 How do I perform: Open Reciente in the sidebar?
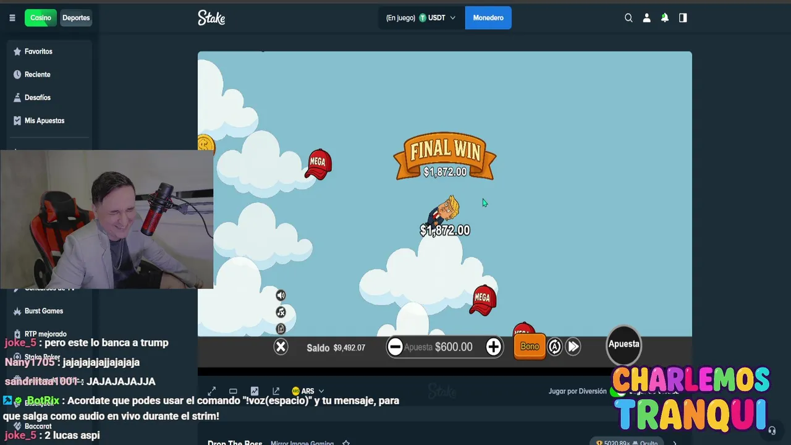tap(49, 74)
